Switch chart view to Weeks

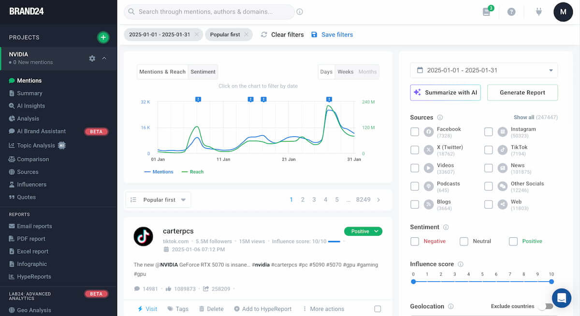tap(346, 72)
